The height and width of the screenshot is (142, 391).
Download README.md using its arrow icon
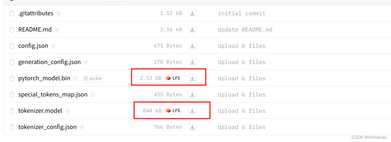pyautogui.click(x=192, y=30)
